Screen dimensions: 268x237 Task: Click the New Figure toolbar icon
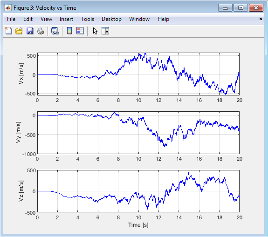click(8, 31)
